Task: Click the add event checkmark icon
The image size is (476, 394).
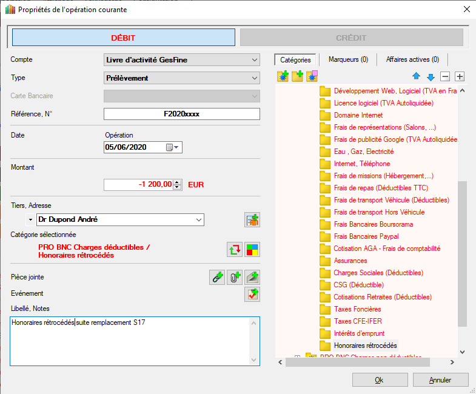Action: tap(252, 295)
